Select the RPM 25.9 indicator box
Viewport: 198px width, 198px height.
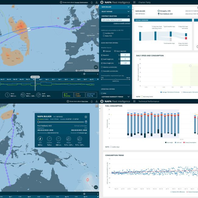(x=80, y=95)
